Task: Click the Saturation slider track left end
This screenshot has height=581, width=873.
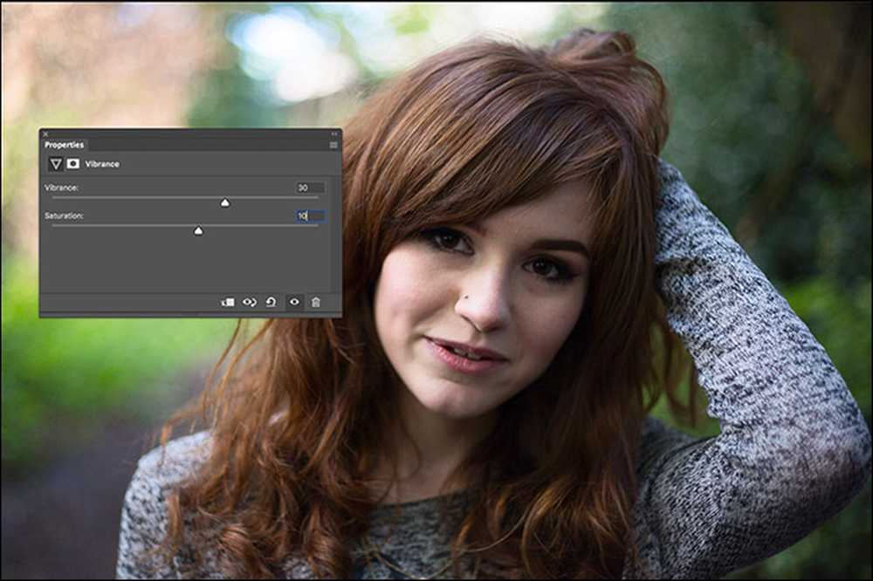Action: [x=54, y=225]
